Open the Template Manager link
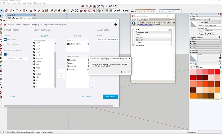The height and width of the screenshot is (134, 222). click(30, 25)
